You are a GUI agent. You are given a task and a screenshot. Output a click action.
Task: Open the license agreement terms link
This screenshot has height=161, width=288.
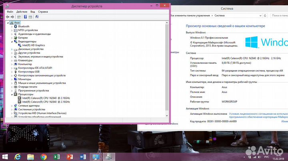pos(258,115)
